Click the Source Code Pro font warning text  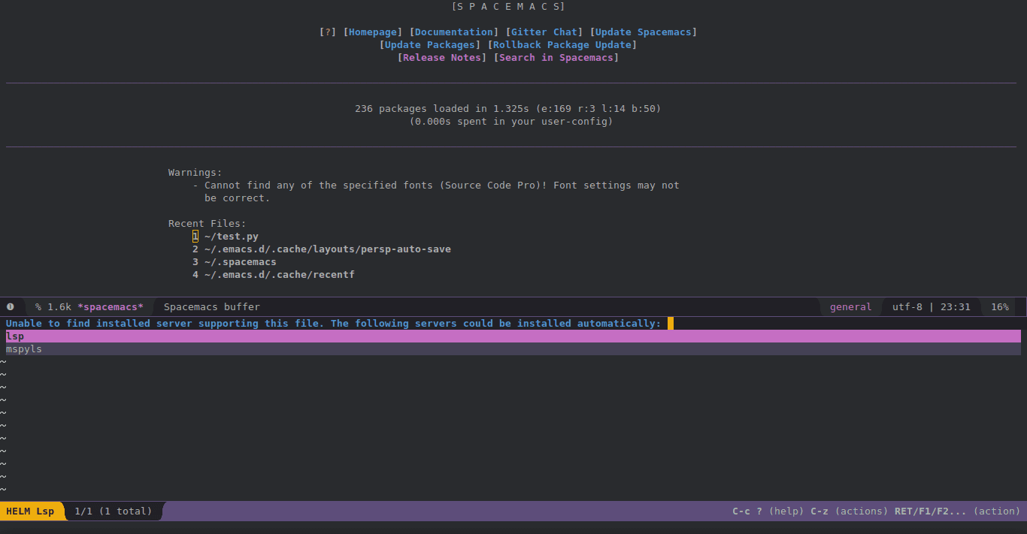point(442,192)
